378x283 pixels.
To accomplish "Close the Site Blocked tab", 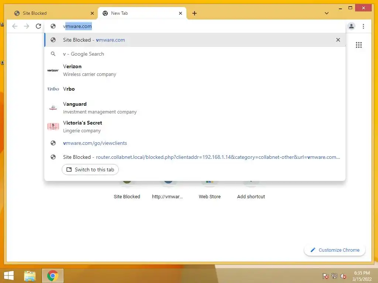I will coord(92,13).
